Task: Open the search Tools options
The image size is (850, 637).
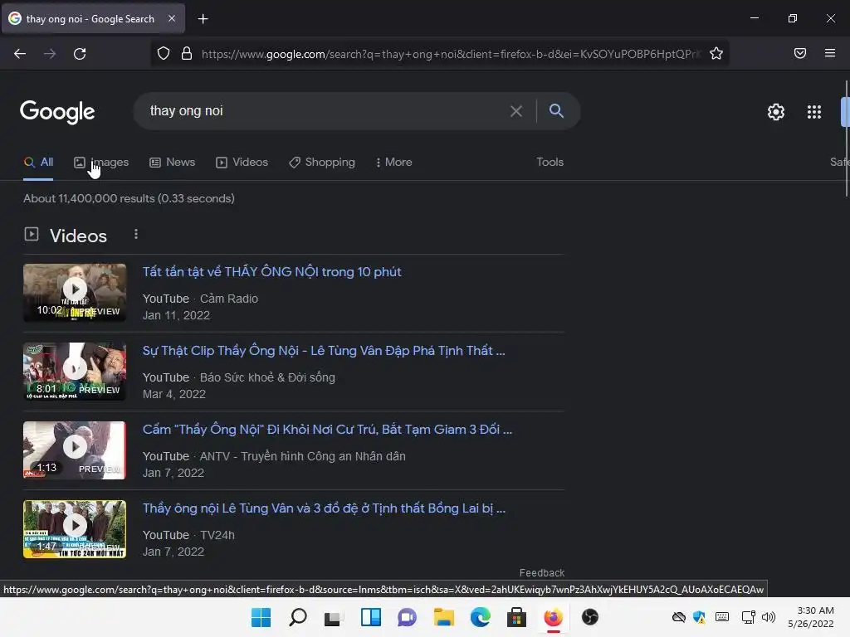Action: [x=550, y=162]
